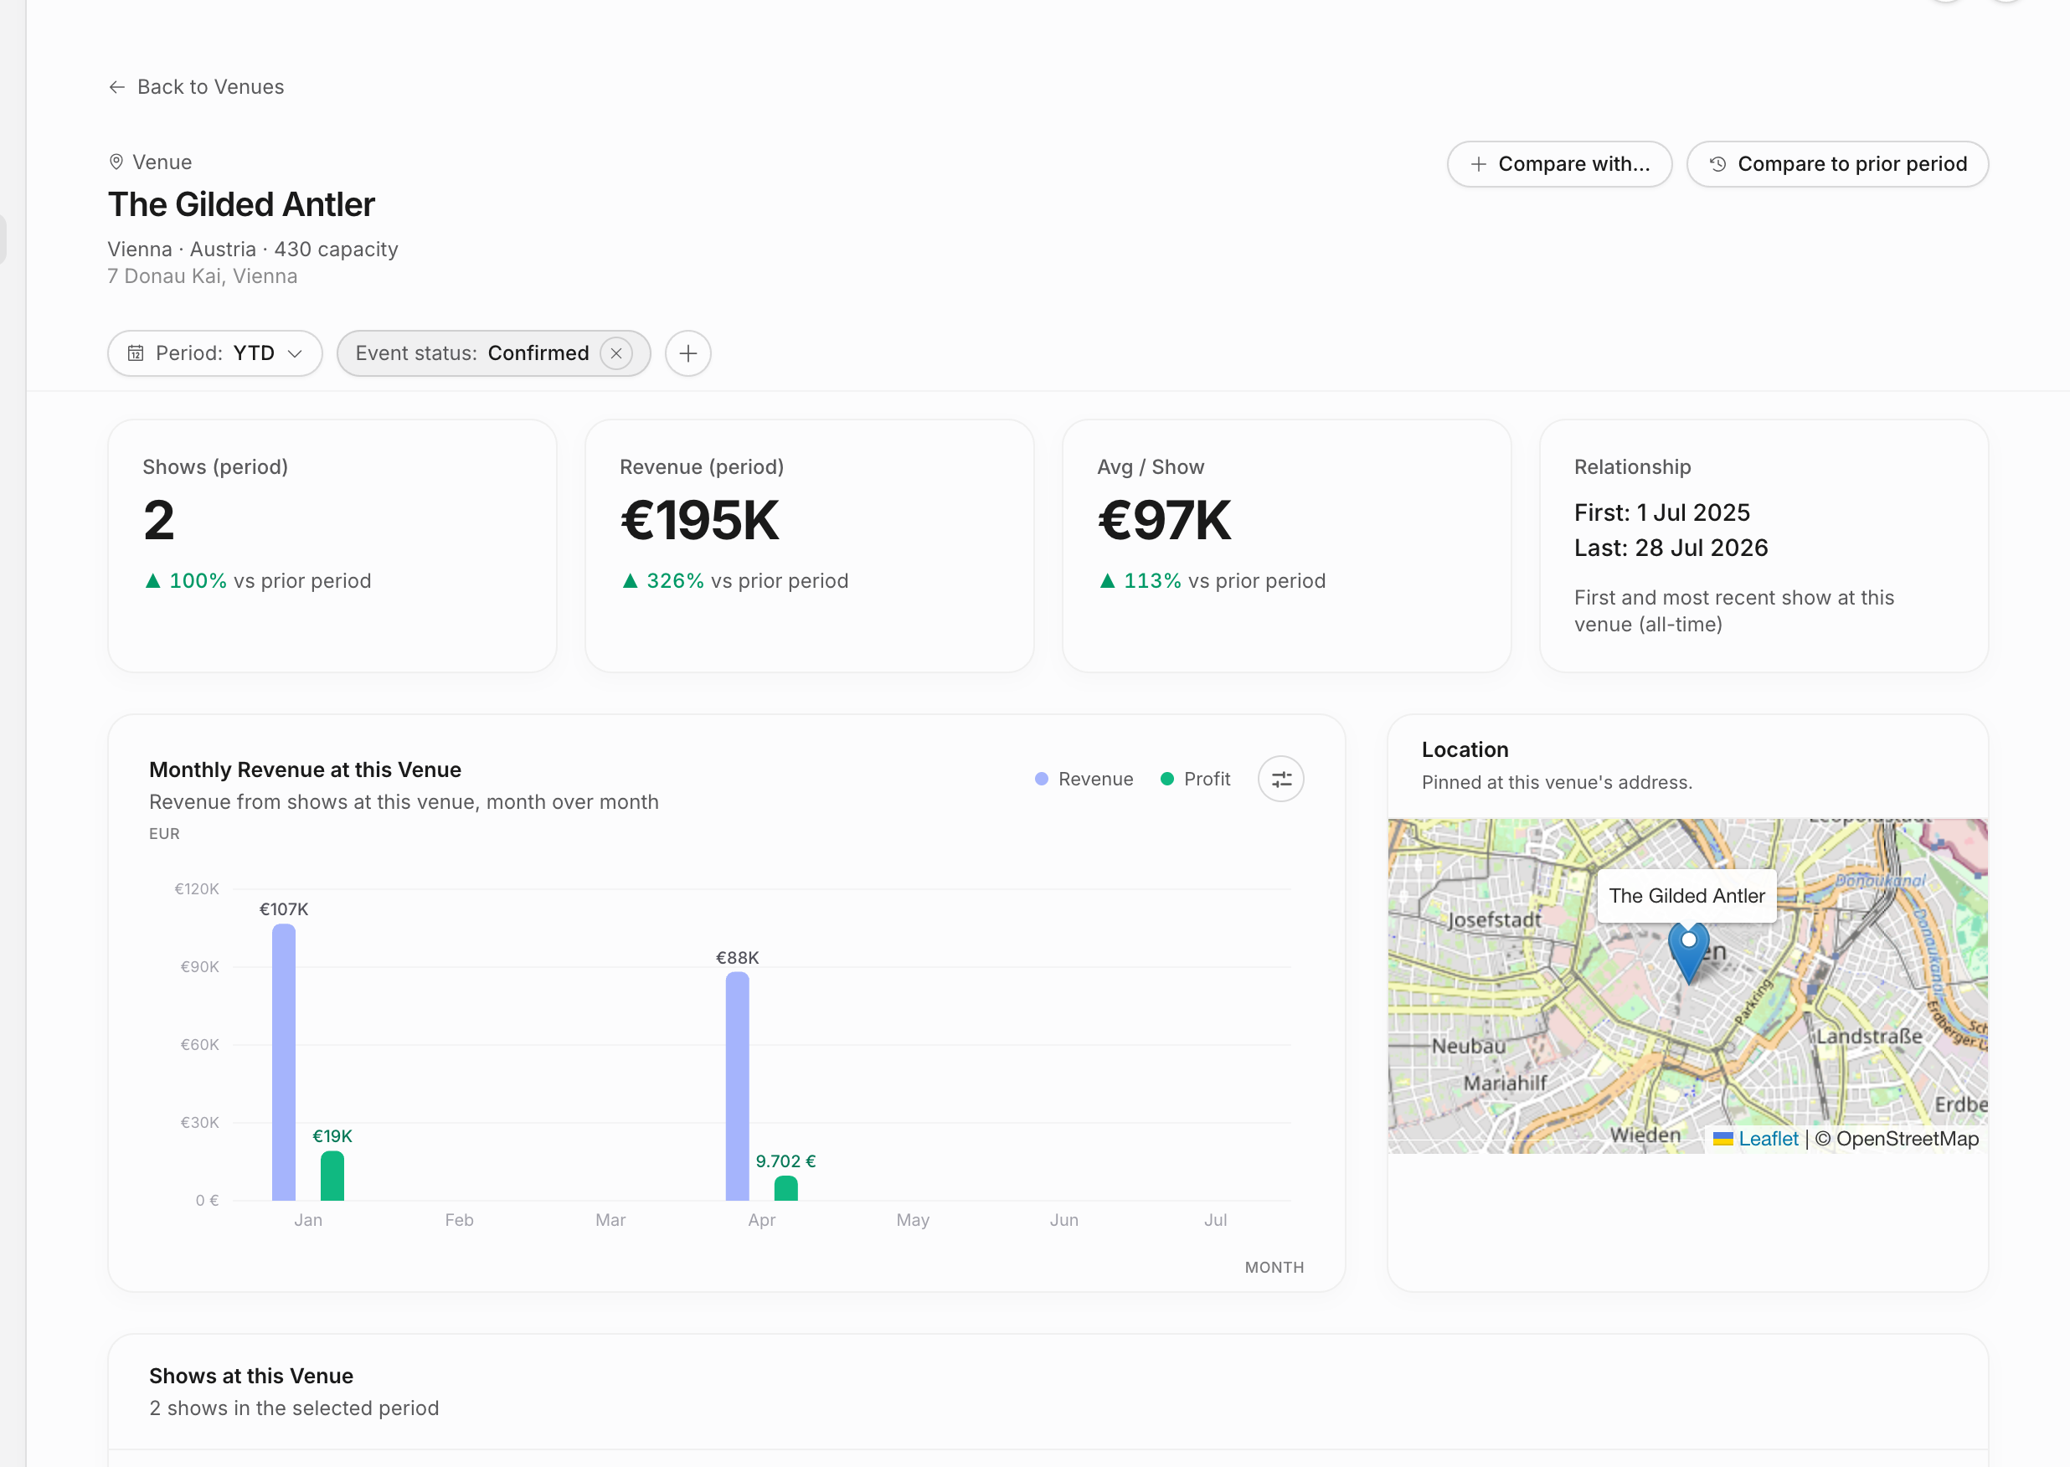Go back to Venues
Screen dimensions: 2070x1467
coord(196,87)
